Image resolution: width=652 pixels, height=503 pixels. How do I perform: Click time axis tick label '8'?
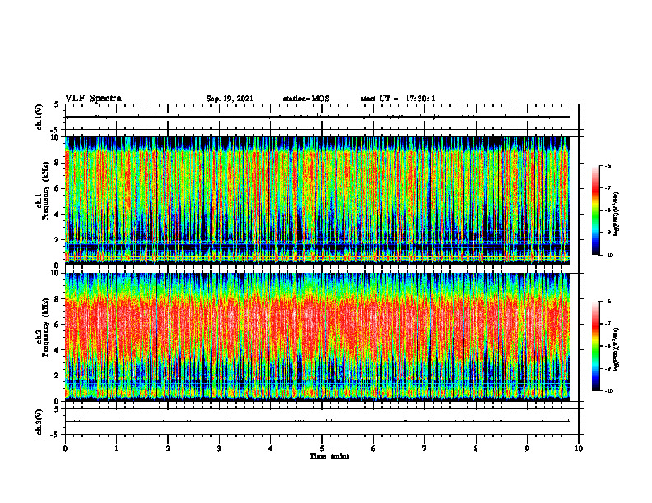[476, 449]
